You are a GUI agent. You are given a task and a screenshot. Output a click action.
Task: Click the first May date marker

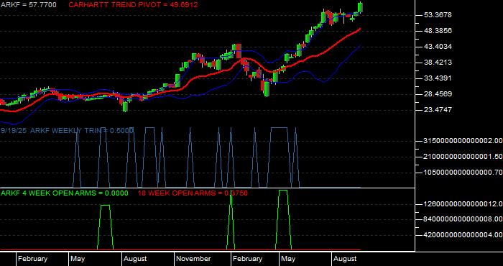[x=78, y=259]
